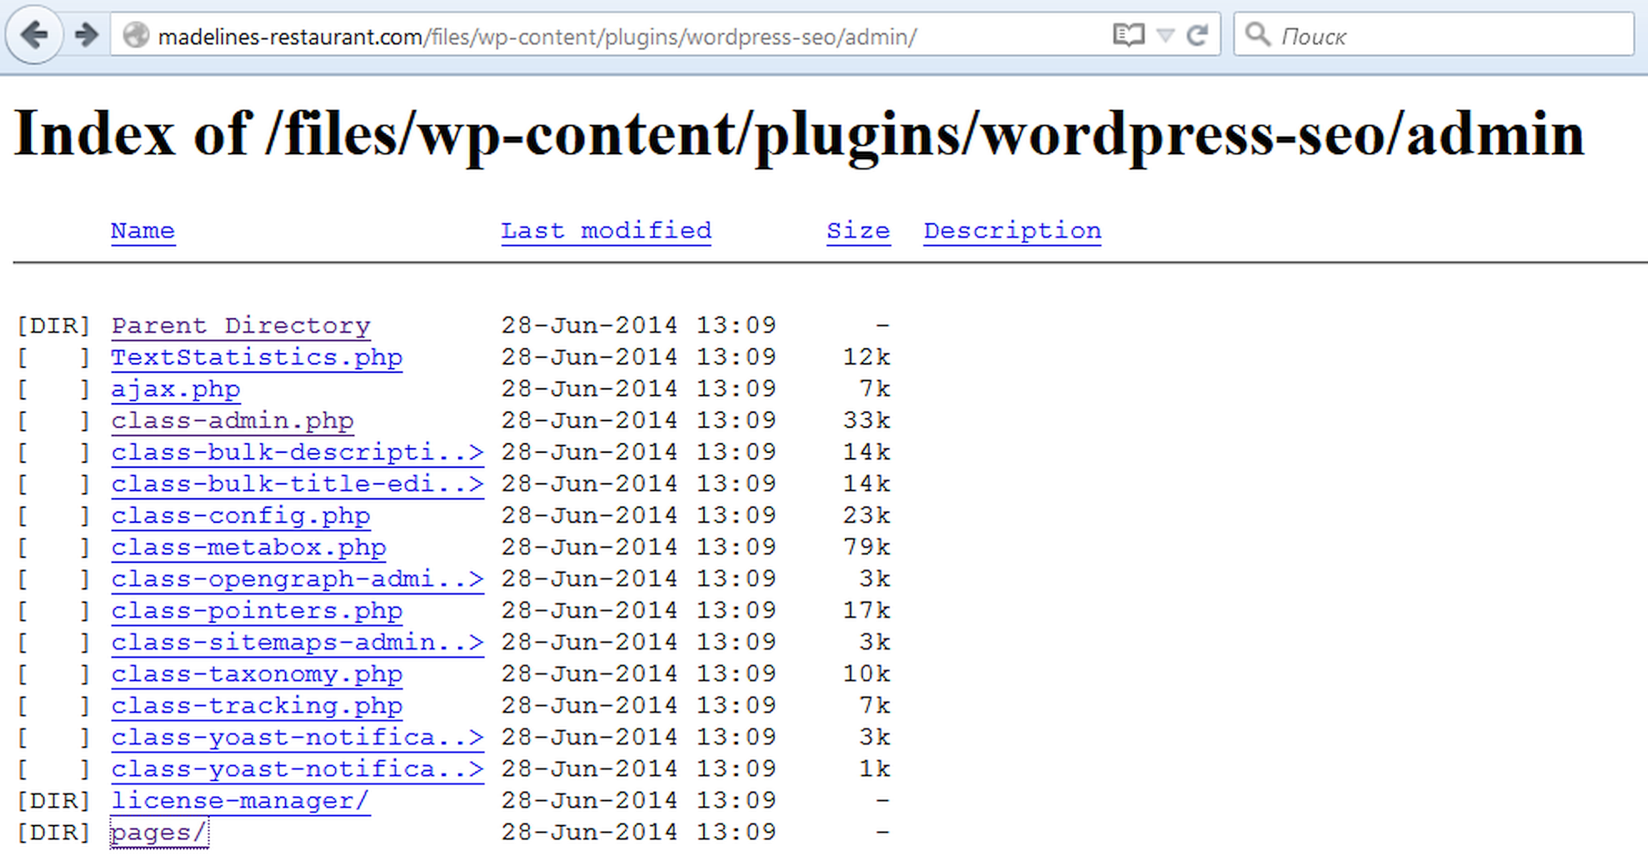Screen dimensions: 1648x856
Task: Click the magnifier icon in the search box
Action: tap(1257, 36)
